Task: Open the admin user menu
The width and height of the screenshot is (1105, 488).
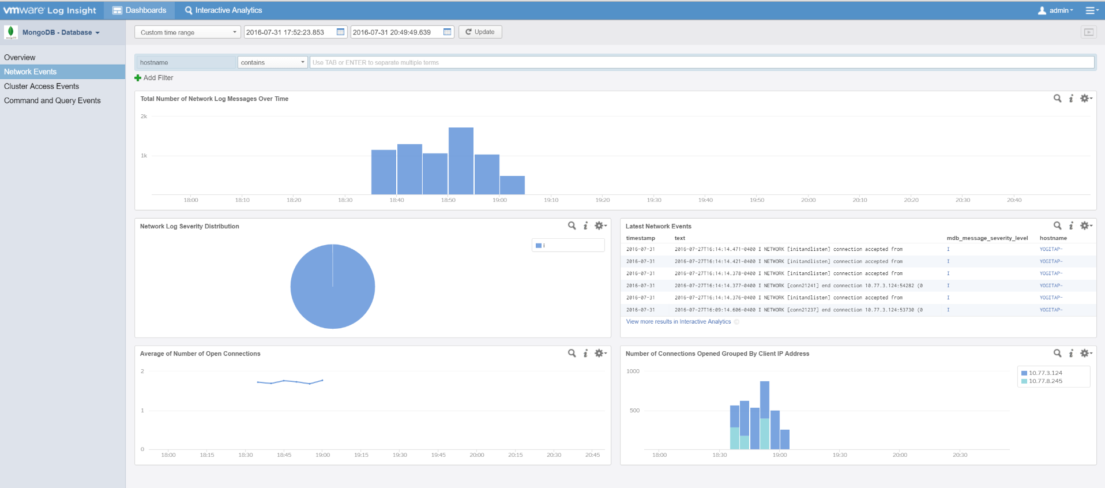Action: 1055,10
